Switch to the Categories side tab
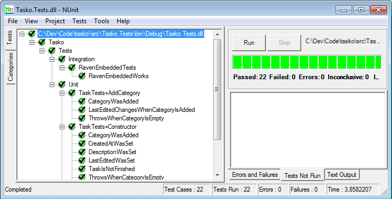This screenshot has height=199, width=392. click(x=10, y=67)
